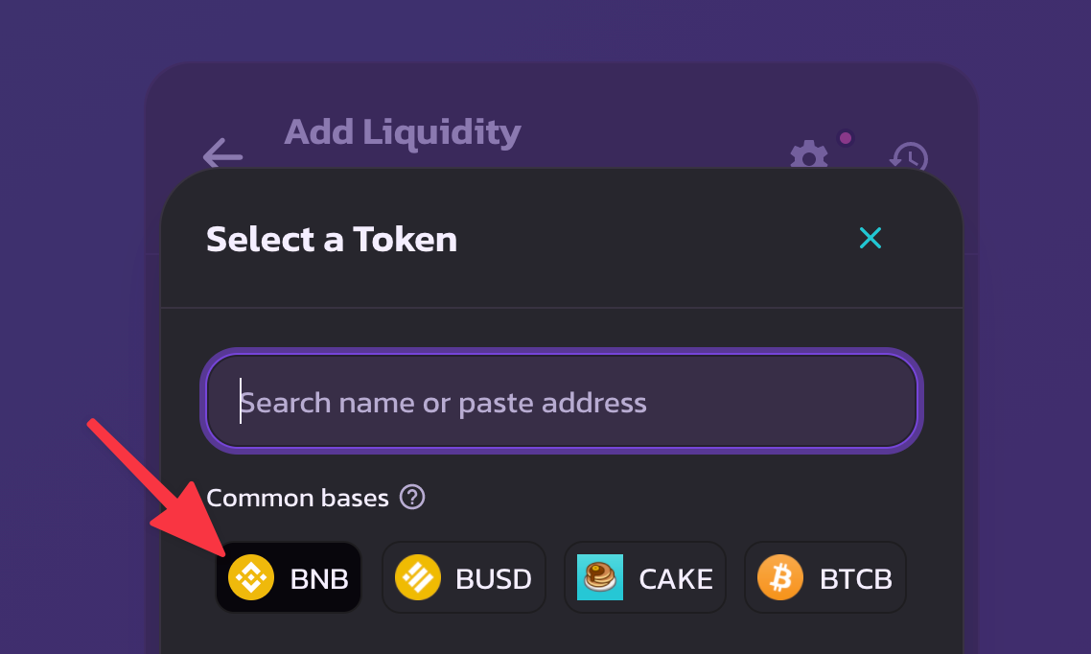Click the purple notification dot near the gear
This screenshot has width=1091, height=654.
pyautogui.click(x=846, y=138)
